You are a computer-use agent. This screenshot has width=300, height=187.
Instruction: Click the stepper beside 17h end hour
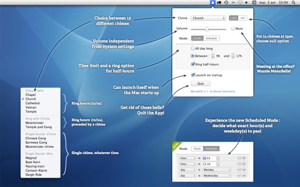point(233,56)
